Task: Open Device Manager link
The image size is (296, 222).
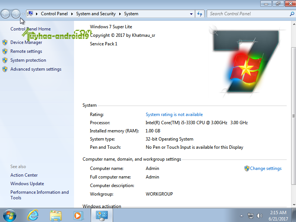Action: pyautogui.click(x=26, y=42)
